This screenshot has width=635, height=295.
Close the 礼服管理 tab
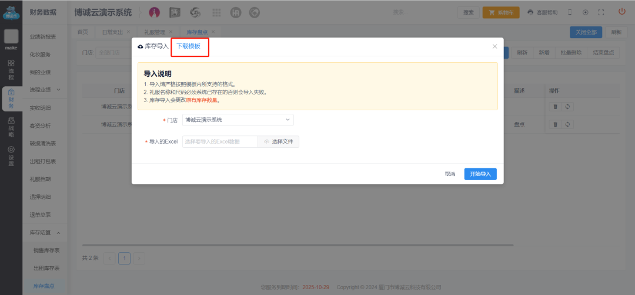[171, 32]
